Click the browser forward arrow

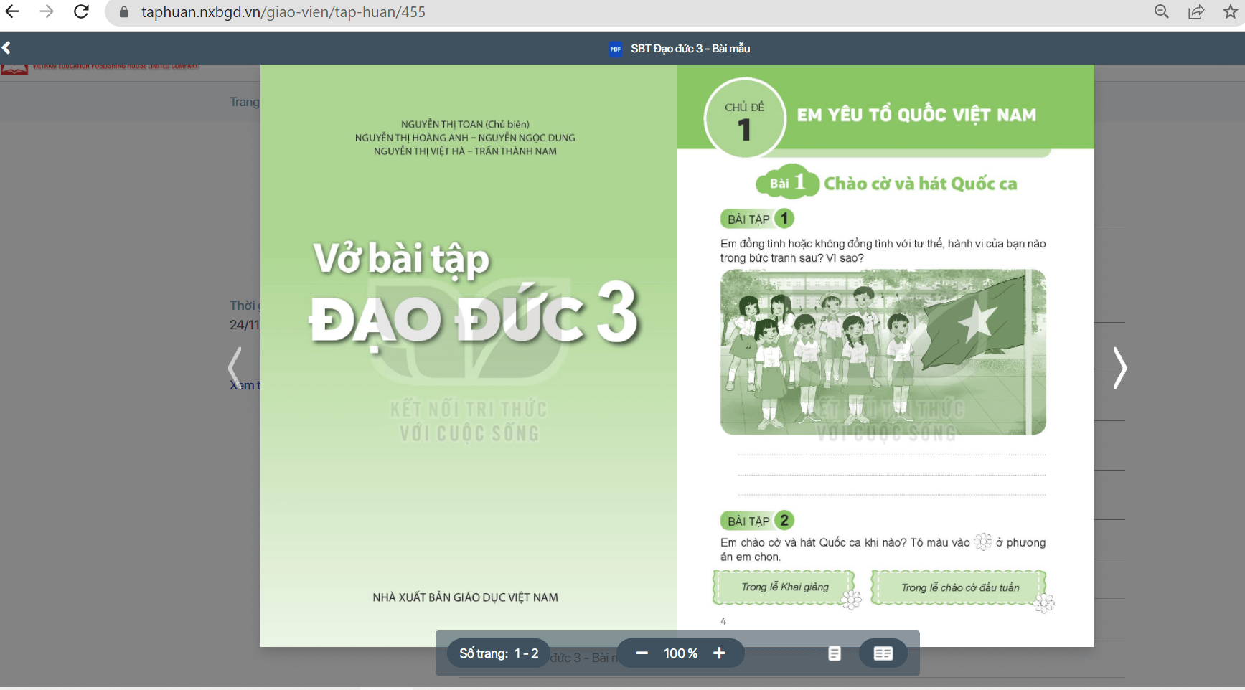47,11
